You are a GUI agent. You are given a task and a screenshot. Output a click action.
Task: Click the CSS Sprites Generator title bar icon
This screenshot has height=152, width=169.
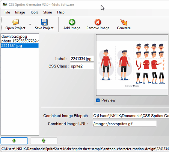5,4
